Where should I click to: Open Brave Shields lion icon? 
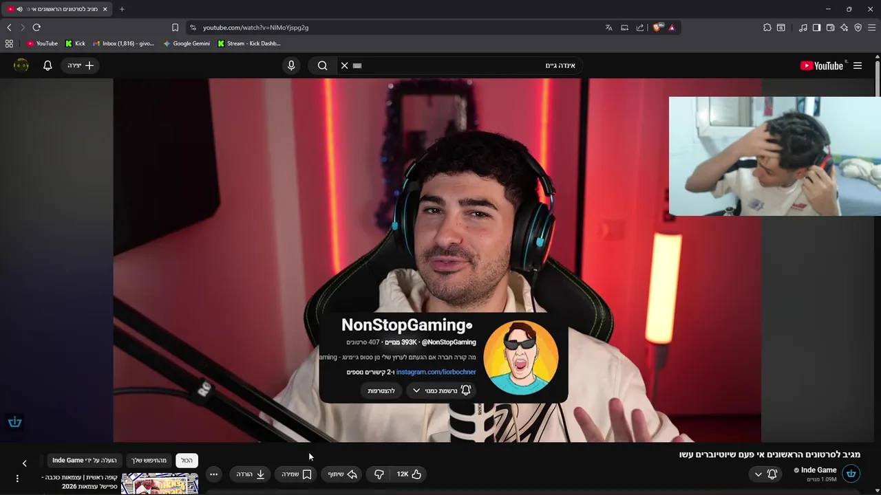657,27
